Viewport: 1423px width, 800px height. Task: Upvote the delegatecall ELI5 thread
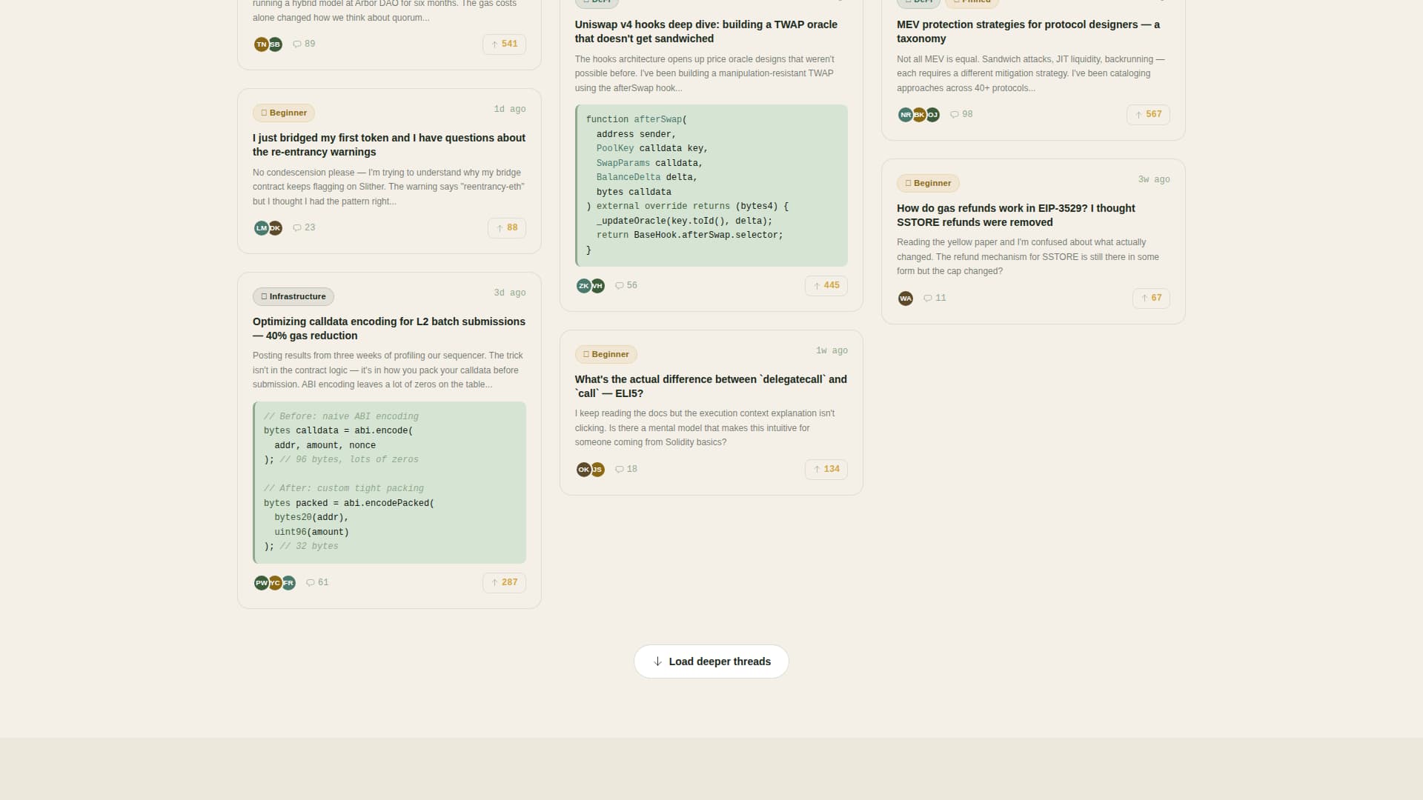826,469
